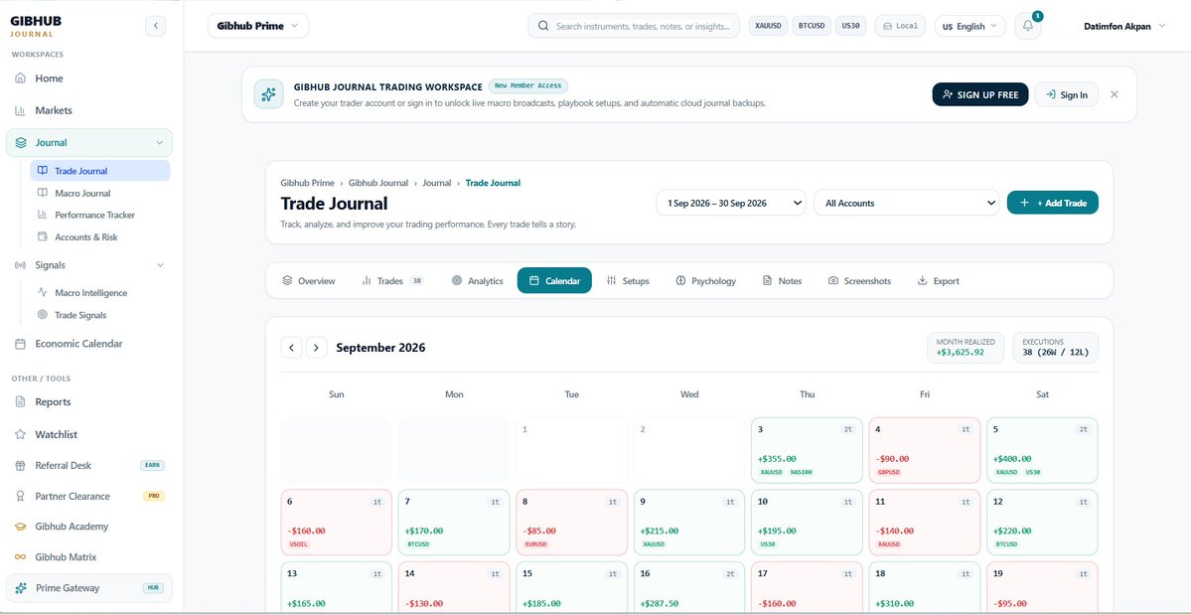Open the Export tab

[938, 281]
